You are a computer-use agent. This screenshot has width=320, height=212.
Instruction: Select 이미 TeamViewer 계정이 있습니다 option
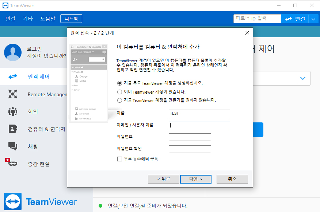[x=119, y=92]
